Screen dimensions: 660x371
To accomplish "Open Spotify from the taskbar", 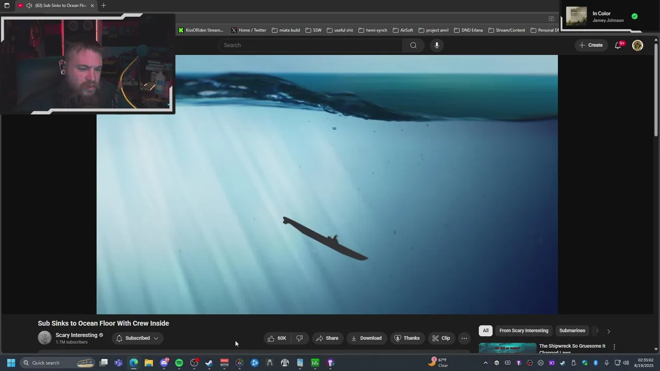I will [x=179, y=363].
